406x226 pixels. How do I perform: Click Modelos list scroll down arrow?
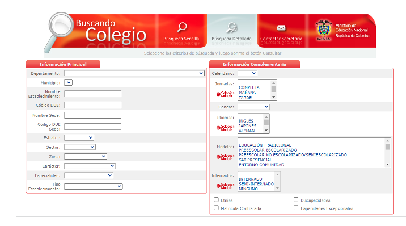(388, 164)
